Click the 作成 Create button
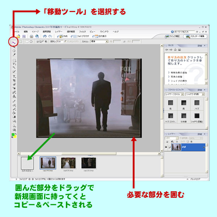 62,36
